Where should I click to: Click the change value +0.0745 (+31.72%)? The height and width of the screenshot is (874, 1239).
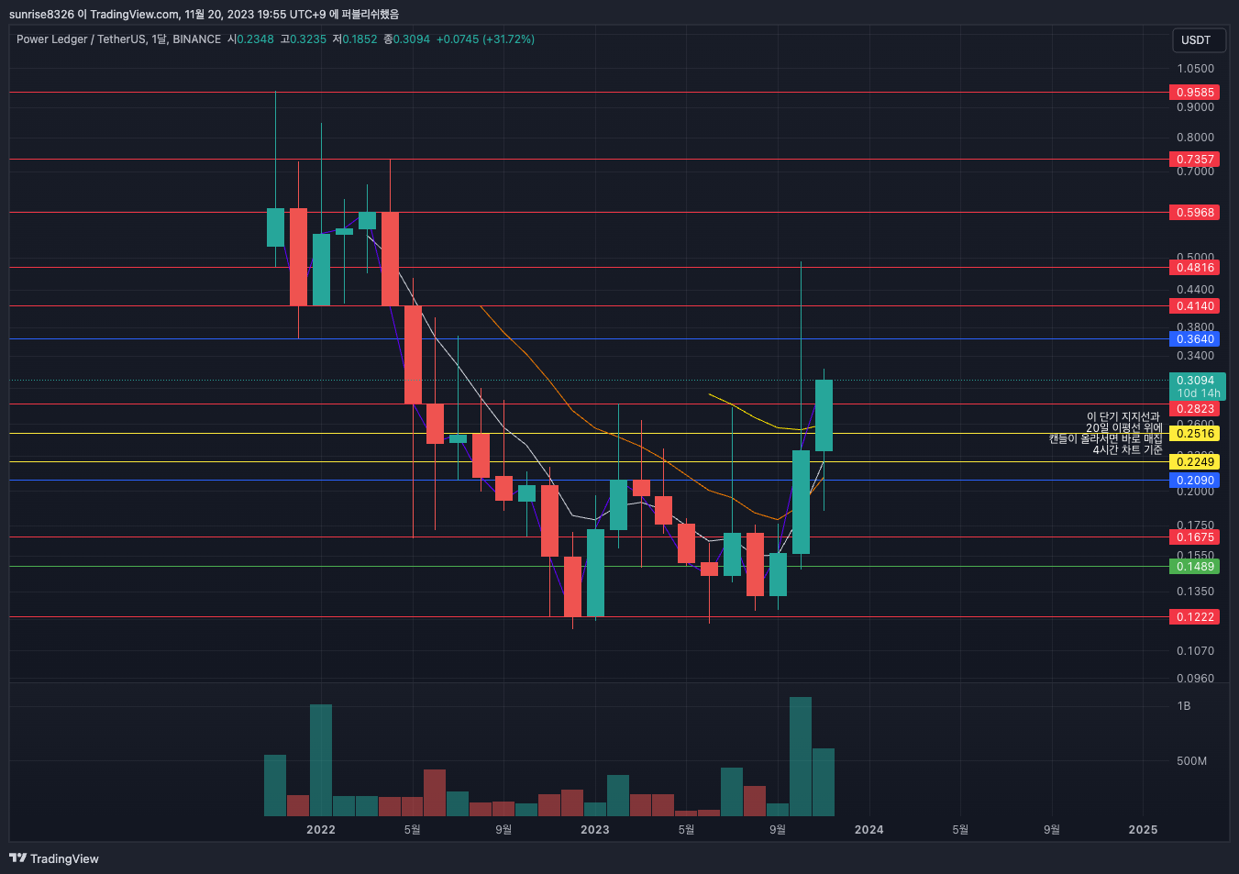(485, 39)
